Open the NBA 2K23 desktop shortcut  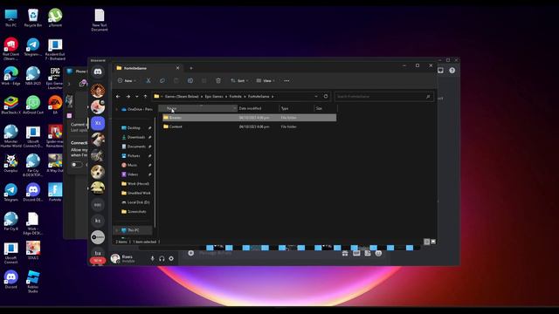(33, 76)
